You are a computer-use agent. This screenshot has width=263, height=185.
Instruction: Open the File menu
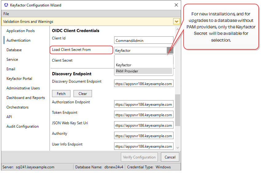tap(6, 14)
